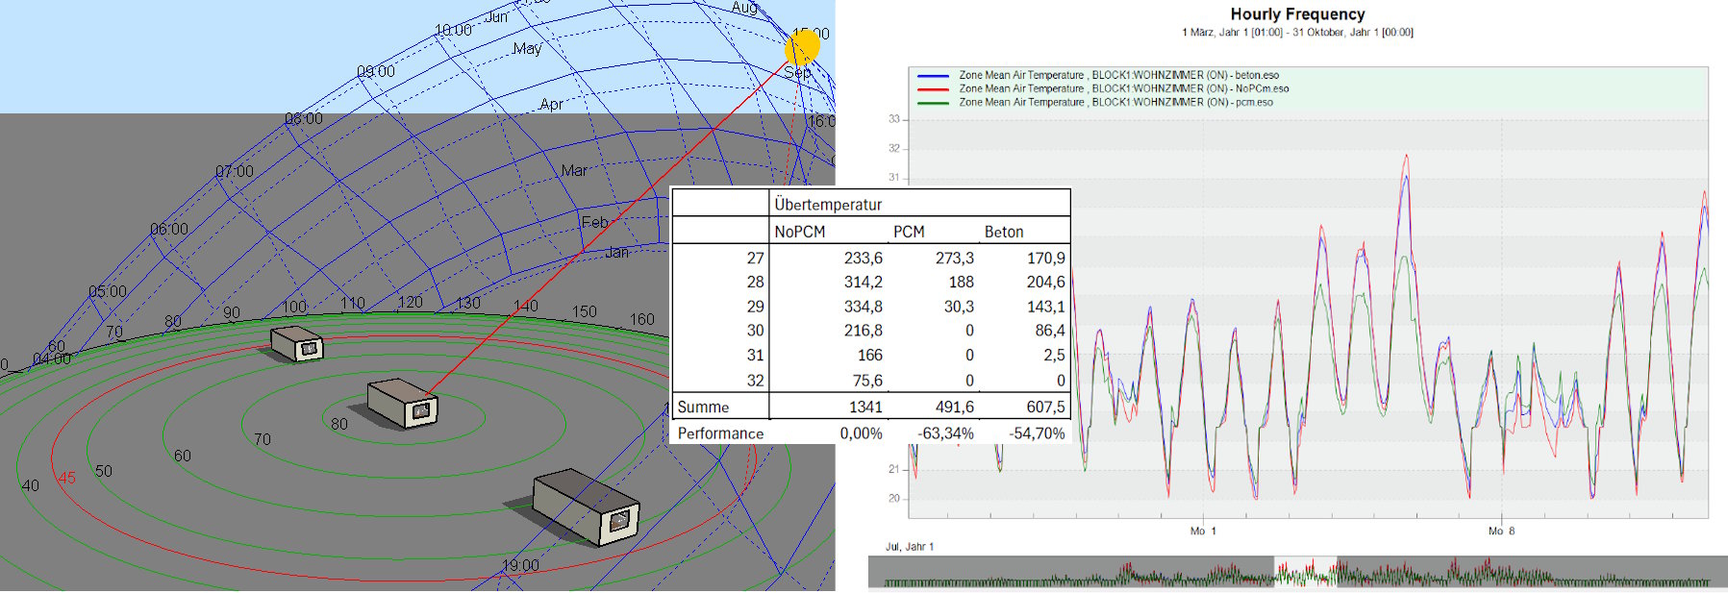
Task: Click the Hourly Frequency chart title
Action: [1297, 14]
